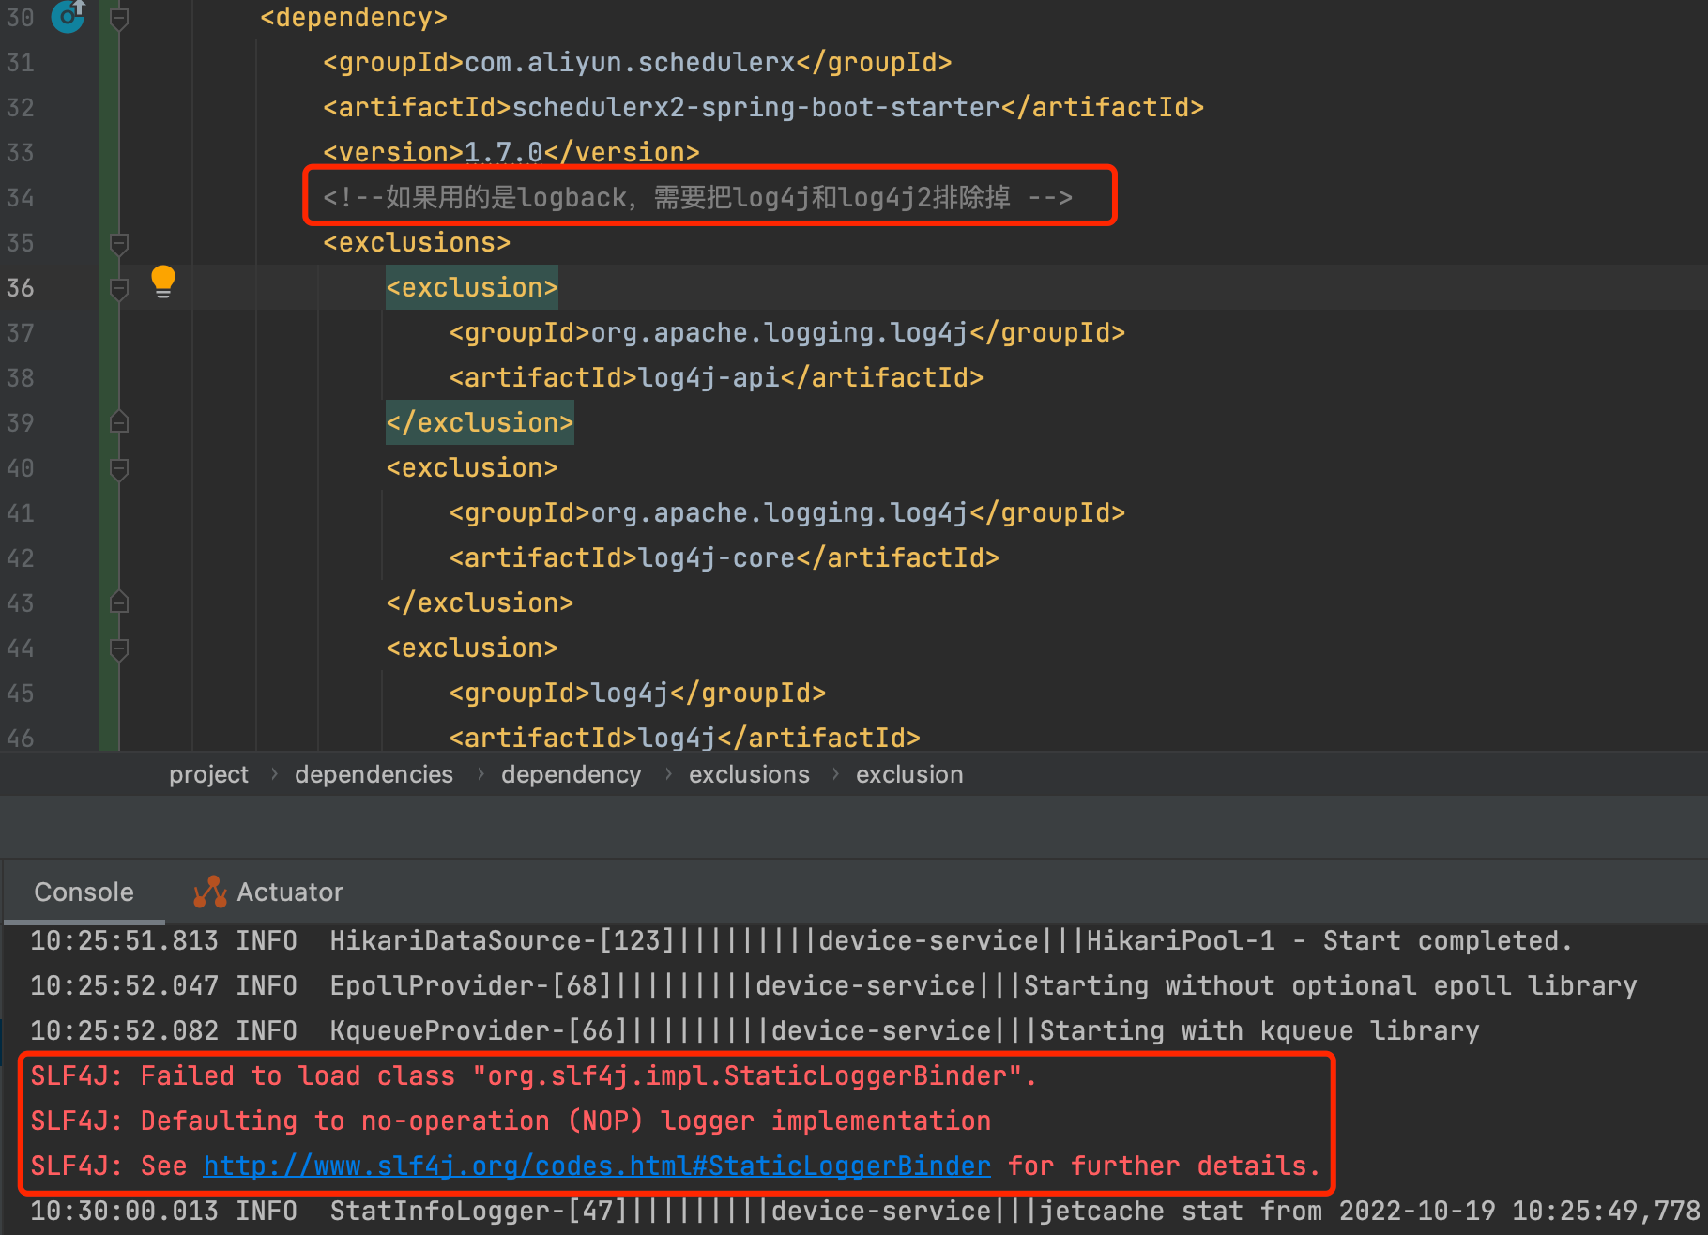Collapse the dependency fold marker at line 30
This screenshot has width=1708, height=1235.
click(x=119, y=18)
